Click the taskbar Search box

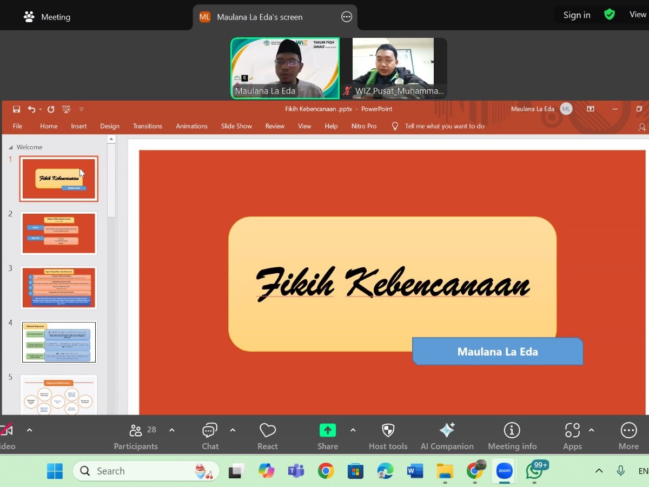tap(146, 471)
